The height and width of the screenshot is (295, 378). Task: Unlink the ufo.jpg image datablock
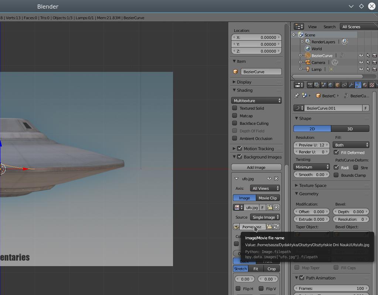pyautogui.click(x=276, y=207)
